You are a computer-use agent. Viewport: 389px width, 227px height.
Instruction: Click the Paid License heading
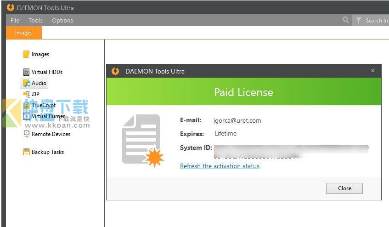(x=243, y=92)
